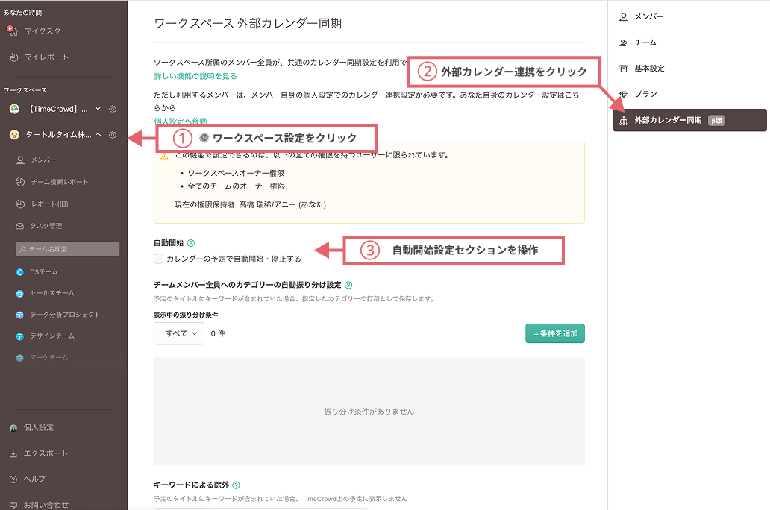Collapse the タートルタイム workspace chevron

pos(98,135)
